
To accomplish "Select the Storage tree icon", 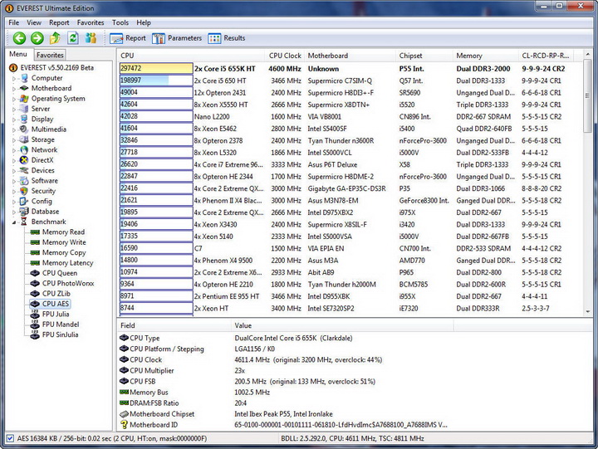I will [24, 139].
